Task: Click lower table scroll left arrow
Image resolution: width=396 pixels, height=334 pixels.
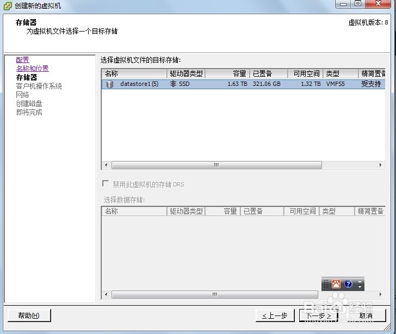Action: [x=106, y=294]
